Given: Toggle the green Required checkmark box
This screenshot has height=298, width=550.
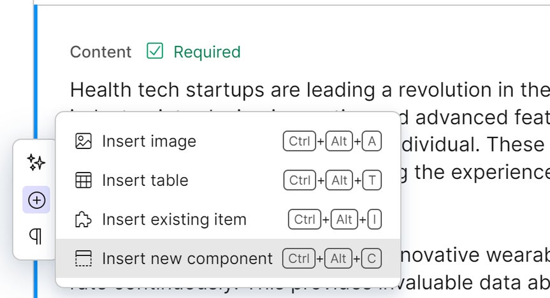Looking at the screenshot, I should (155, 52).
